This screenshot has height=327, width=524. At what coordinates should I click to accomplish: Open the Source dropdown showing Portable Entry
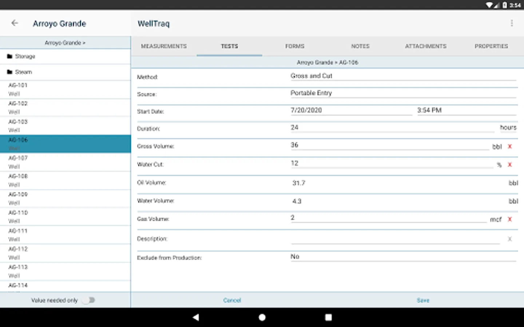[403, 93]
